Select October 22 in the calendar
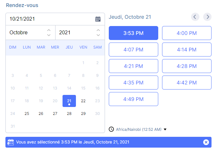 pos(83,101)
